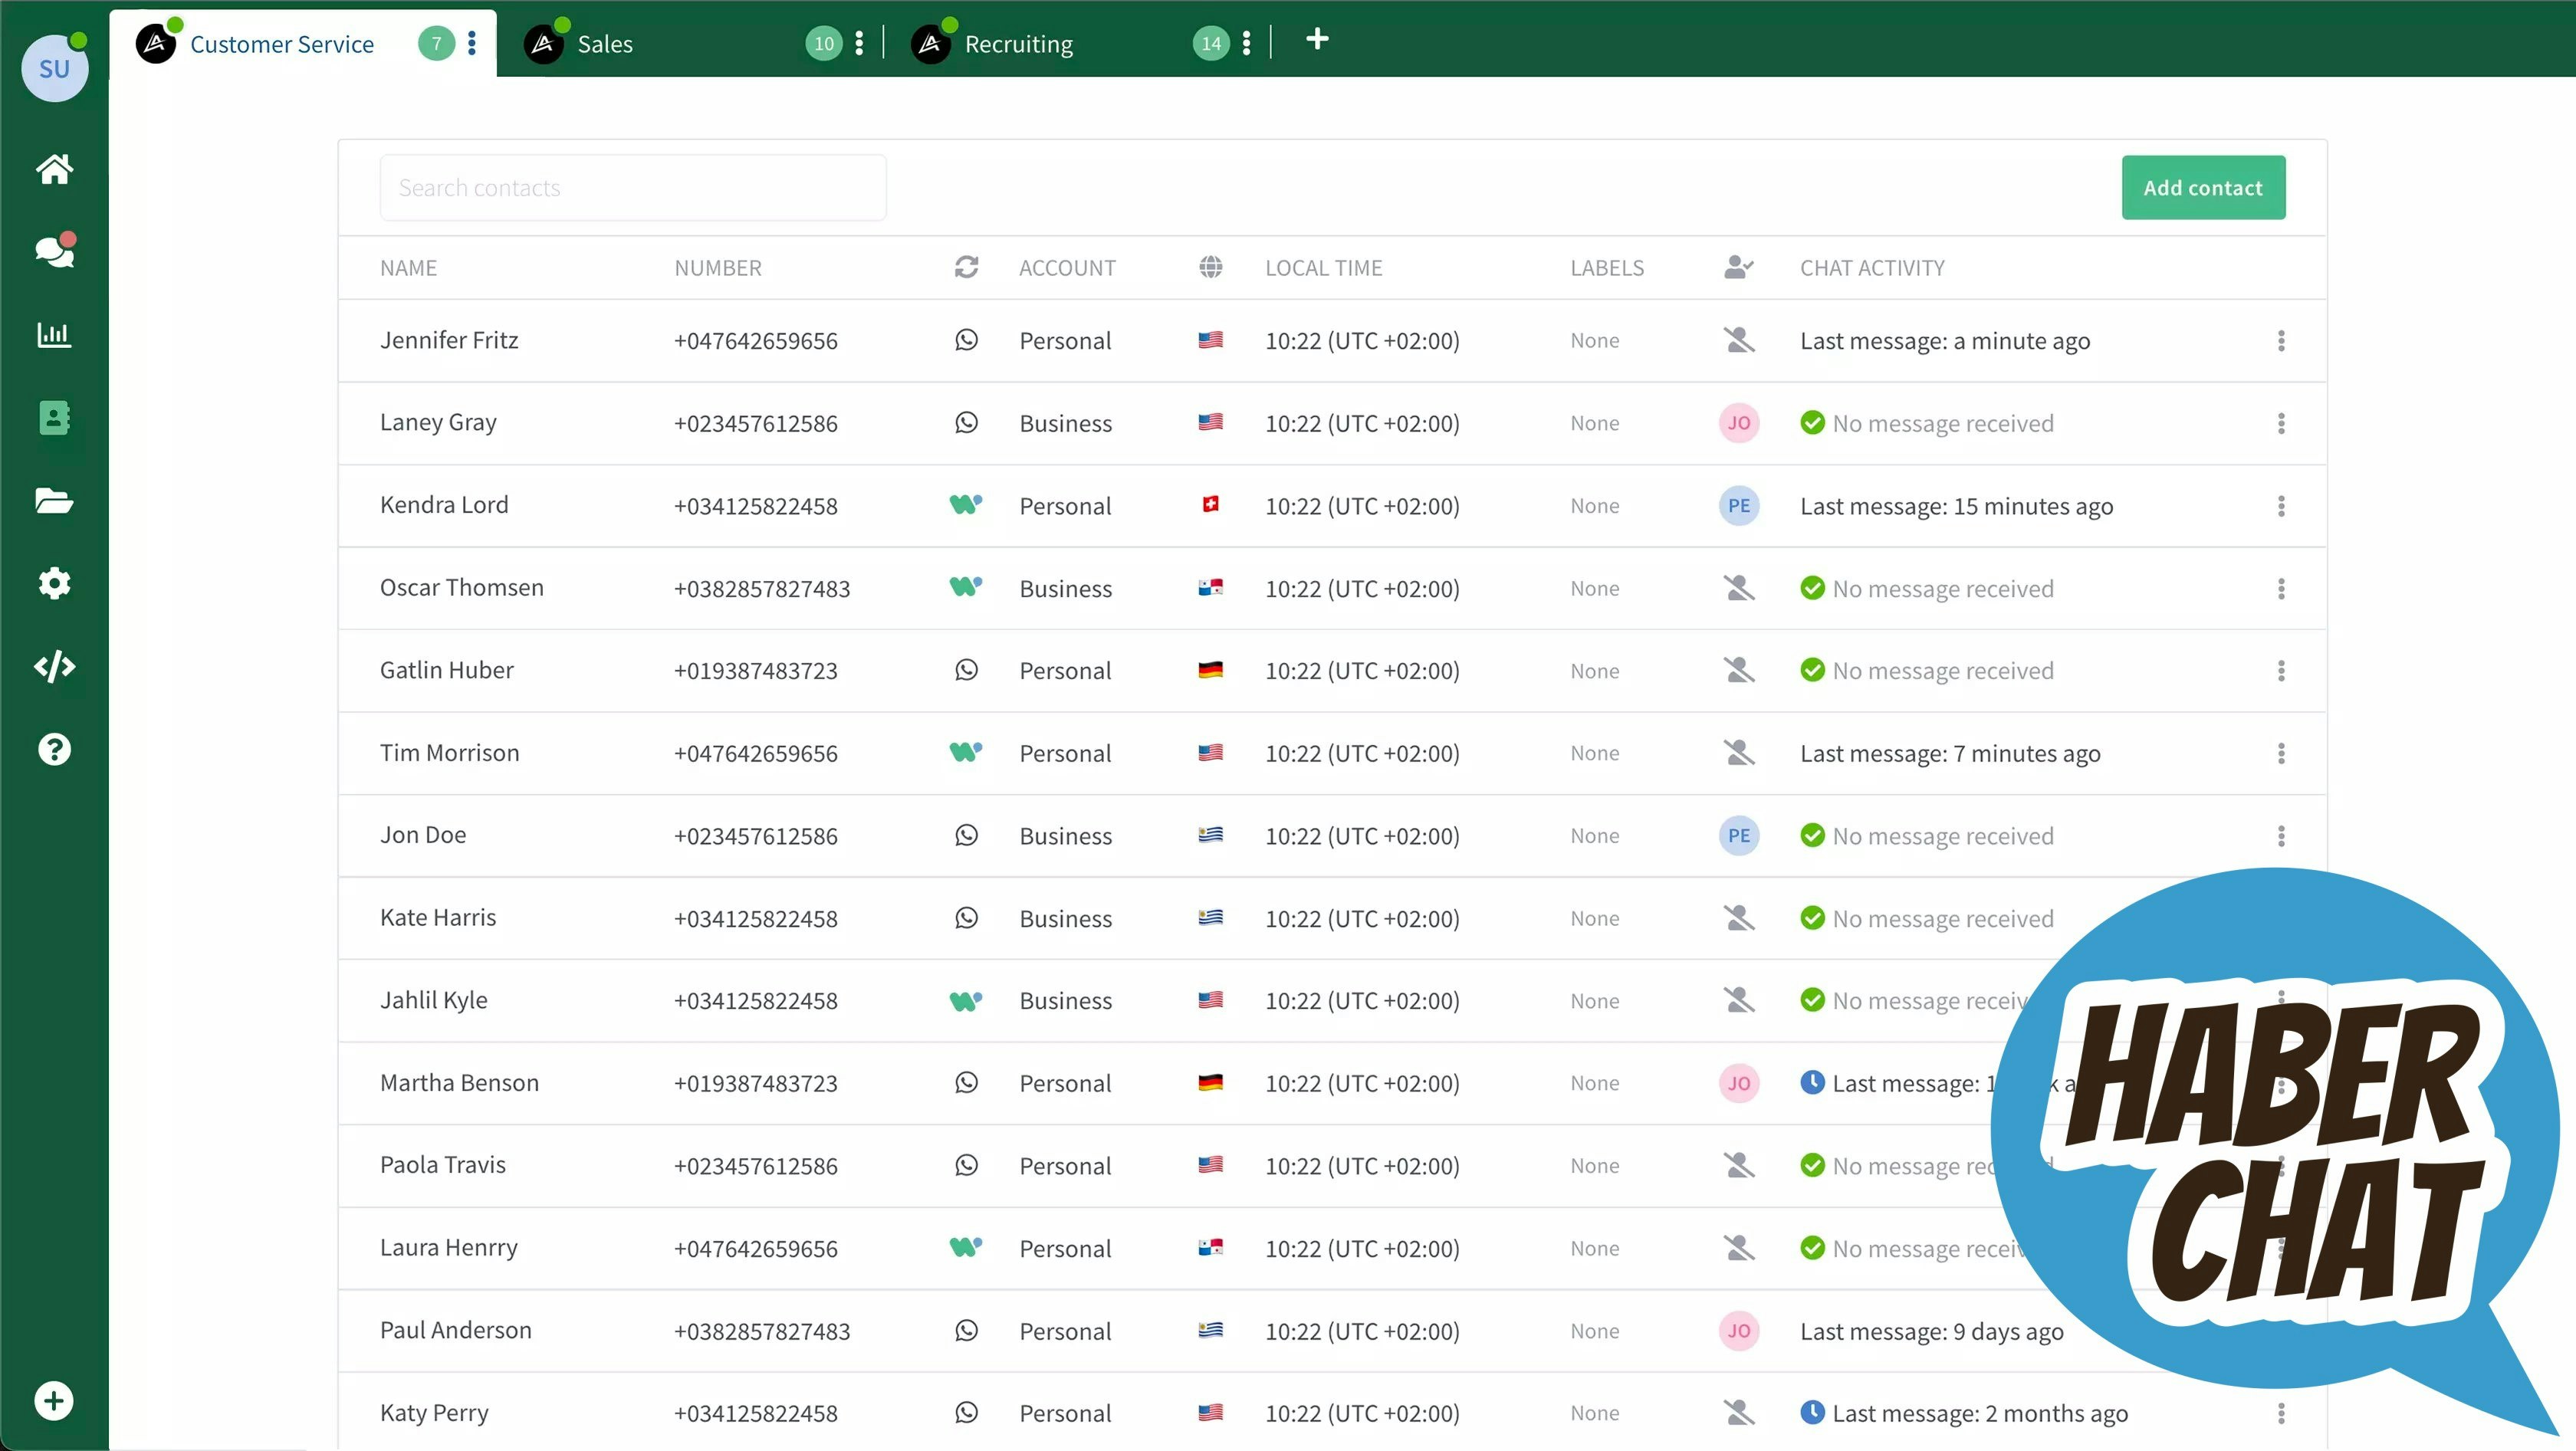
Task: Switch to the Sales tab
Action: click(605, 44)
